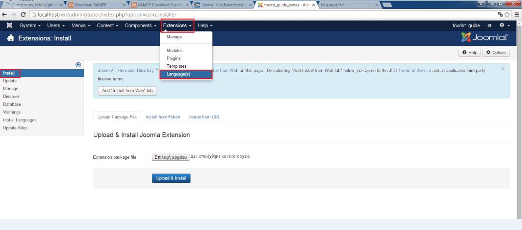
Task: Expand the Menus dropdown
Action: pyautogui.click(x=81, y=26)
